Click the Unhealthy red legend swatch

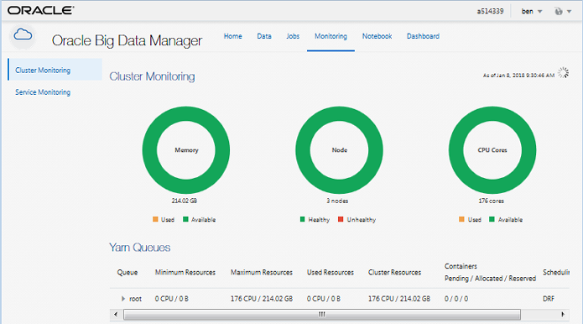pos(341,219)
